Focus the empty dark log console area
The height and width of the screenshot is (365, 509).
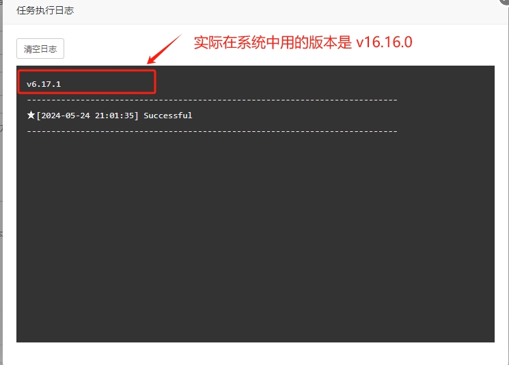click(x=256, y=237)
